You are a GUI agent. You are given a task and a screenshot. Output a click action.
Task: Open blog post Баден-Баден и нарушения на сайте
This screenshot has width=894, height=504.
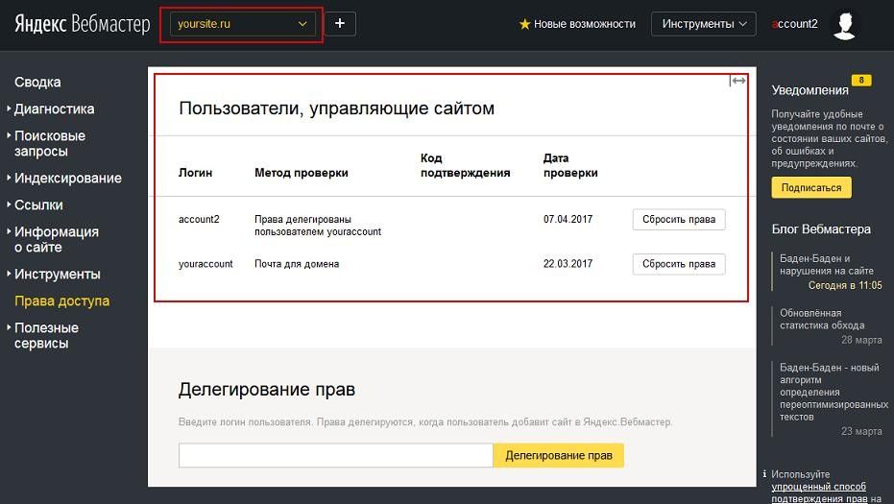click(x=827, y=265)
